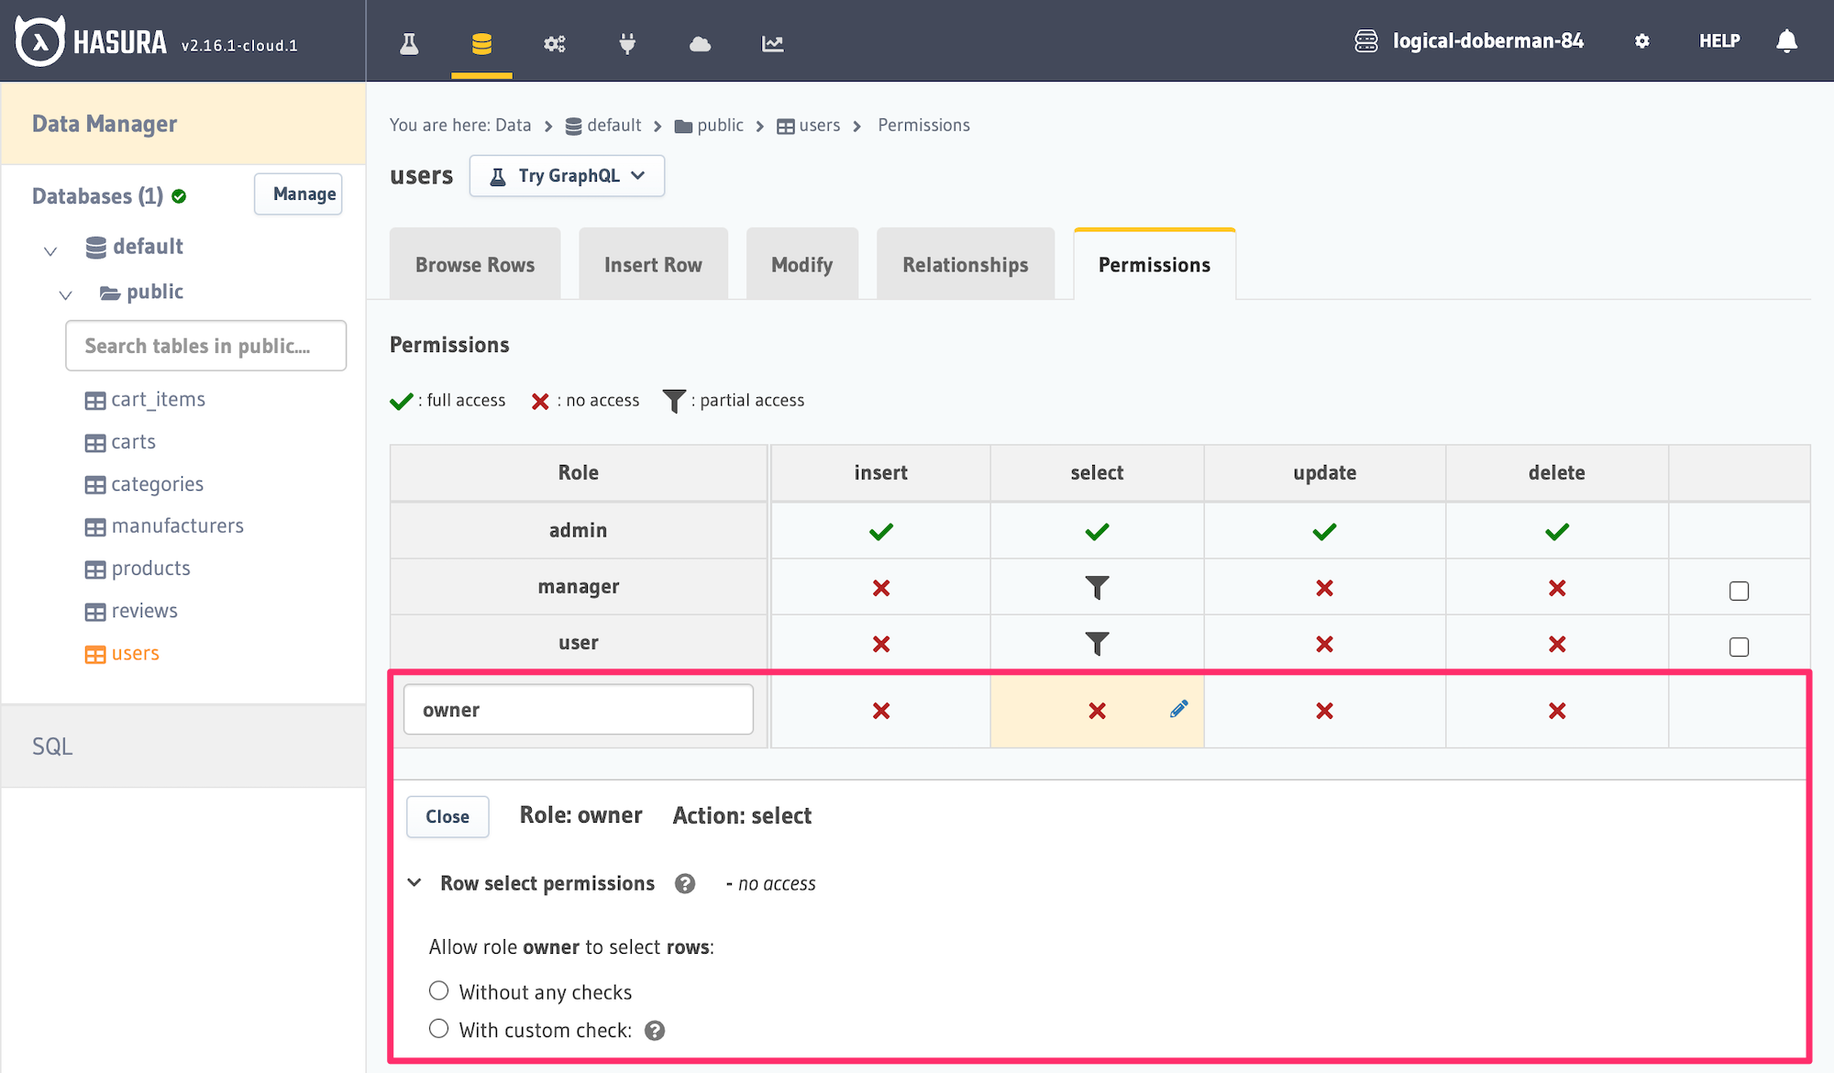Click the Close button in permission editor
1834x1073 pixels.
tap(447, 816)
